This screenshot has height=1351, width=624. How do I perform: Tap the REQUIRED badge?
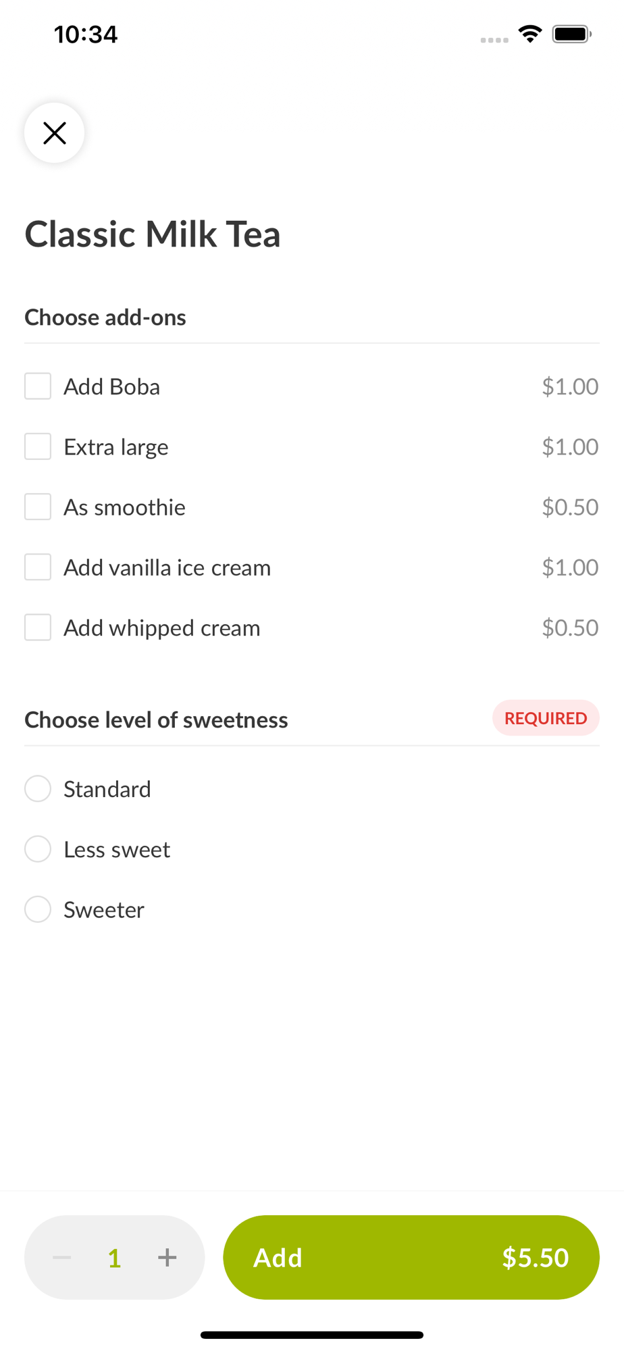pyautogui.click(x=545, y=718)
